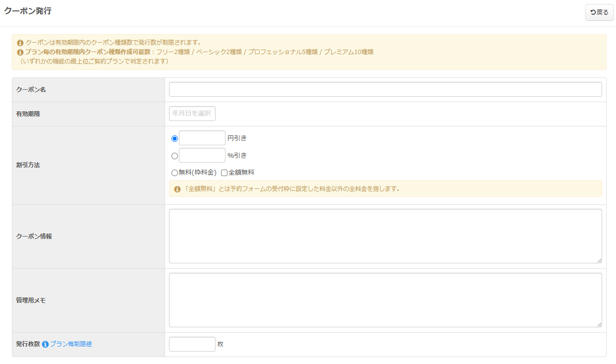Click the 戻る back button
The height and width of the screenshot is (364, 616).
click(599, 12)
